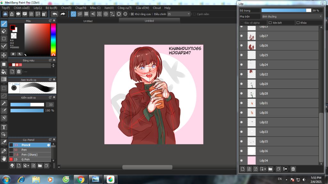This screenshot has width=328, height=184.
Task: Undock the Bảng màu palette panel
Action: point(50,60)
